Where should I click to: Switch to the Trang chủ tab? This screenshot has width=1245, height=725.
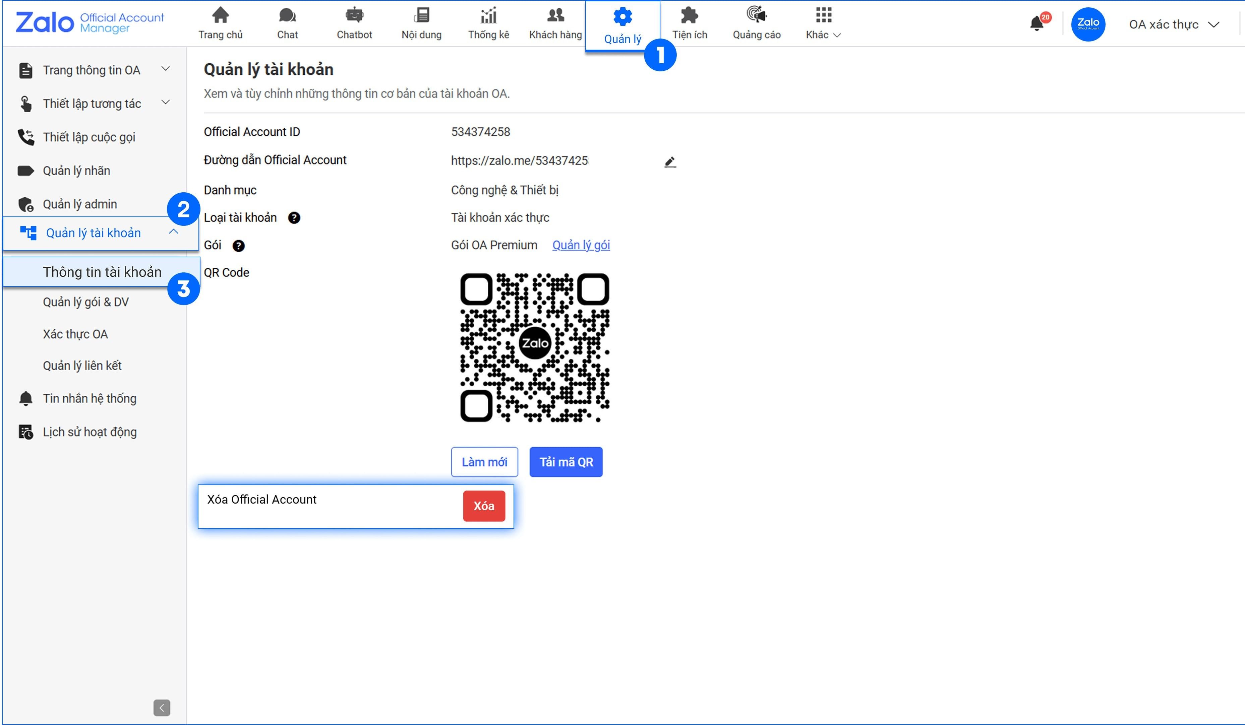[x=220, y=35]
